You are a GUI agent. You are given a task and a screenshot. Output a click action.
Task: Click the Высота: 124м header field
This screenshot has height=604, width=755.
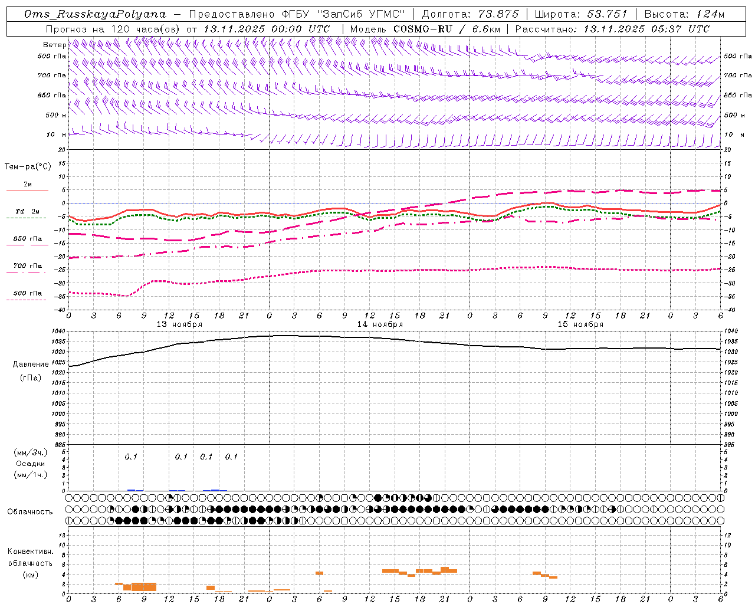pos(684,14)
